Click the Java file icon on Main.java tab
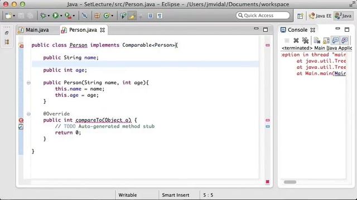The height and width of the screenshot is (200, 357). tap(21, 30)
